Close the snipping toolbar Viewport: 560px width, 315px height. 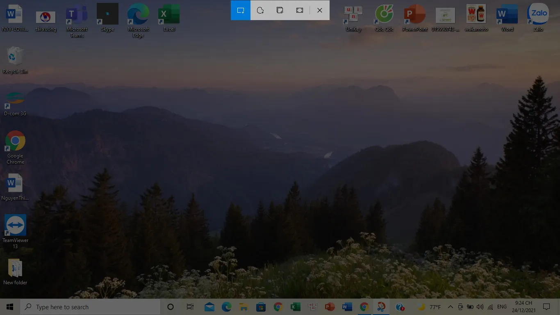tap(320, 10)
